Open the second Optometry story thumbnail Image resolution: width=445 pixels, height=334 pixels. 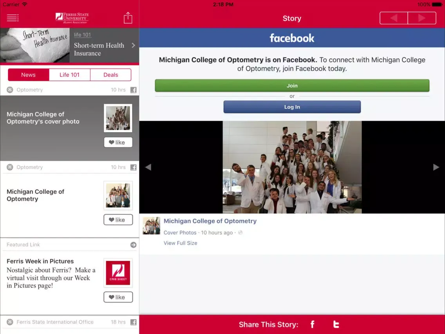[x=118, y=195]
